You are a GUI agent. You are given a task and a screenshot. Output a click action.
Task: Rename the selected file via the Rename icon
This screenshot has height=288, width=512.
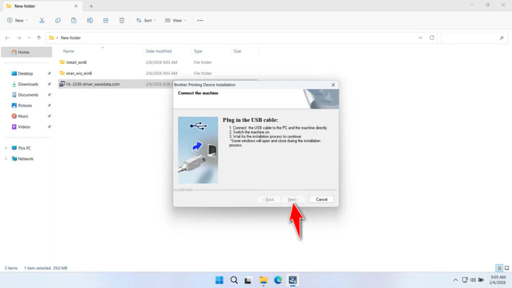90,20
